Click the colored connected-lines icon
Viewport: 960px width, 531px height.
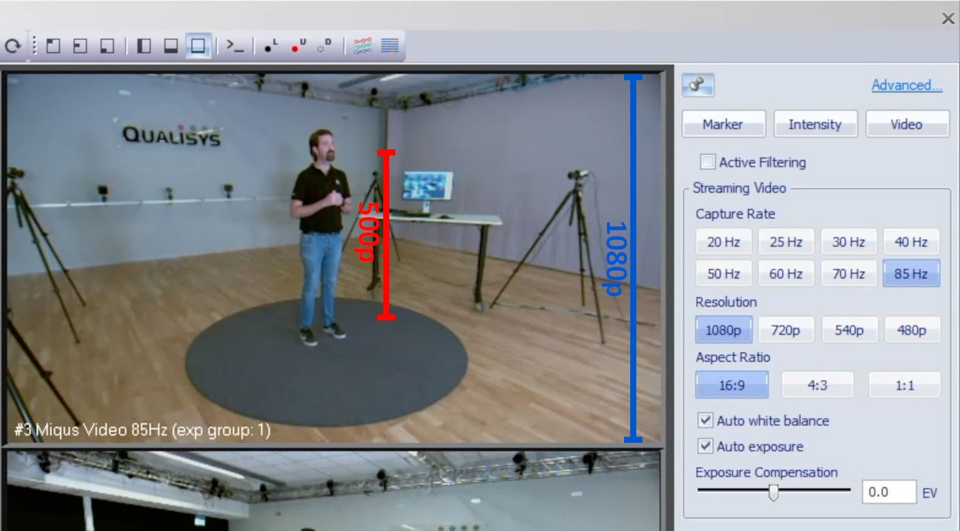tap(363, 46)
